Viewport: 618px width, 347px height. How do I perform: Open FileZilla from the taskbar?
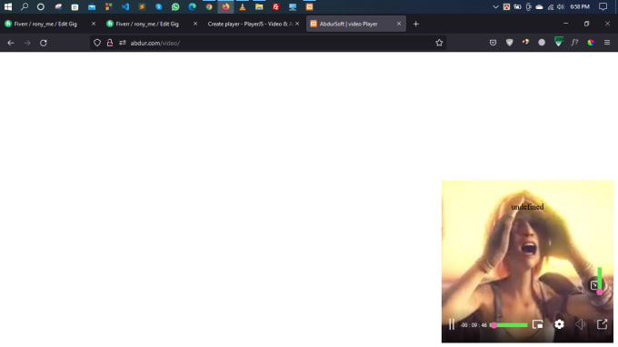[276, 6]
